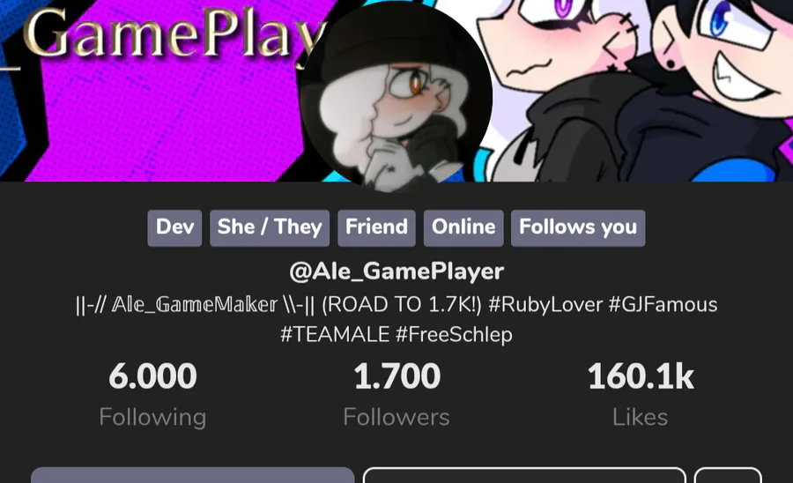Screen dimensions: 793x483
Task: Click the Online status badge
Action: [463, 228]
